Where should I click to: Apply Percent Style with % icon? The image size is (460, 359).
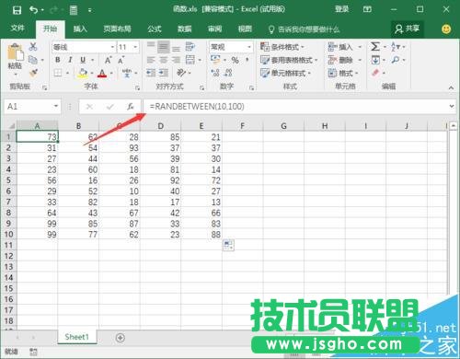(236, 60)
